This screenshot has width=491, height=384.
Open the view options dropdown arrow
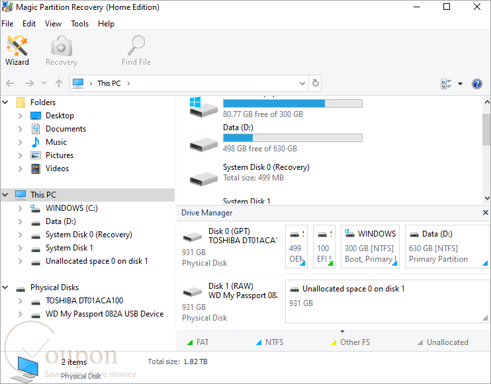click(460, 83)
